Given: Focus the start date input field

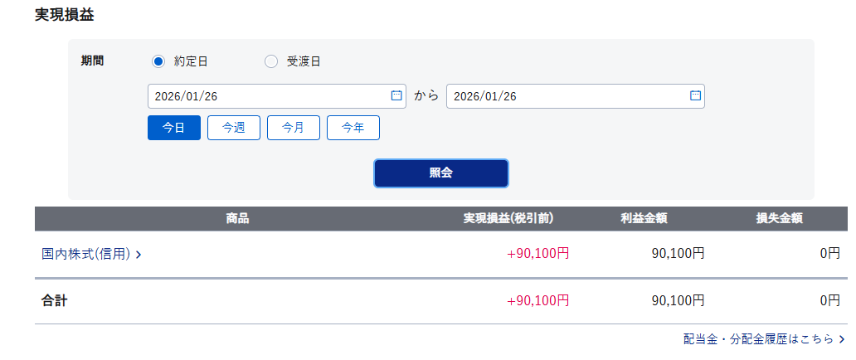Looking at the screenshot, I should (265, 96).
